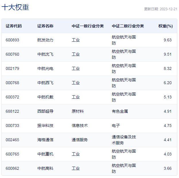Image resolution: width=179 pixels, height=178 pixels.
Task: Click weight value 5.13
Action: point(168,97)
